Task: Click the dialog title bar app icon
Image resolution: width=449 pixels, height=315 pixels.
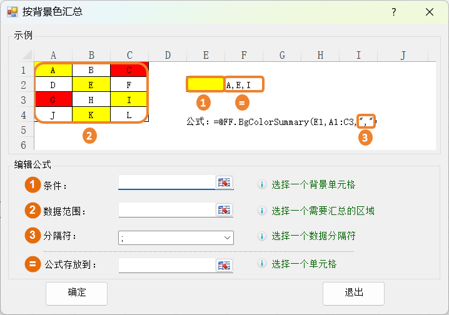Action: 12,12
